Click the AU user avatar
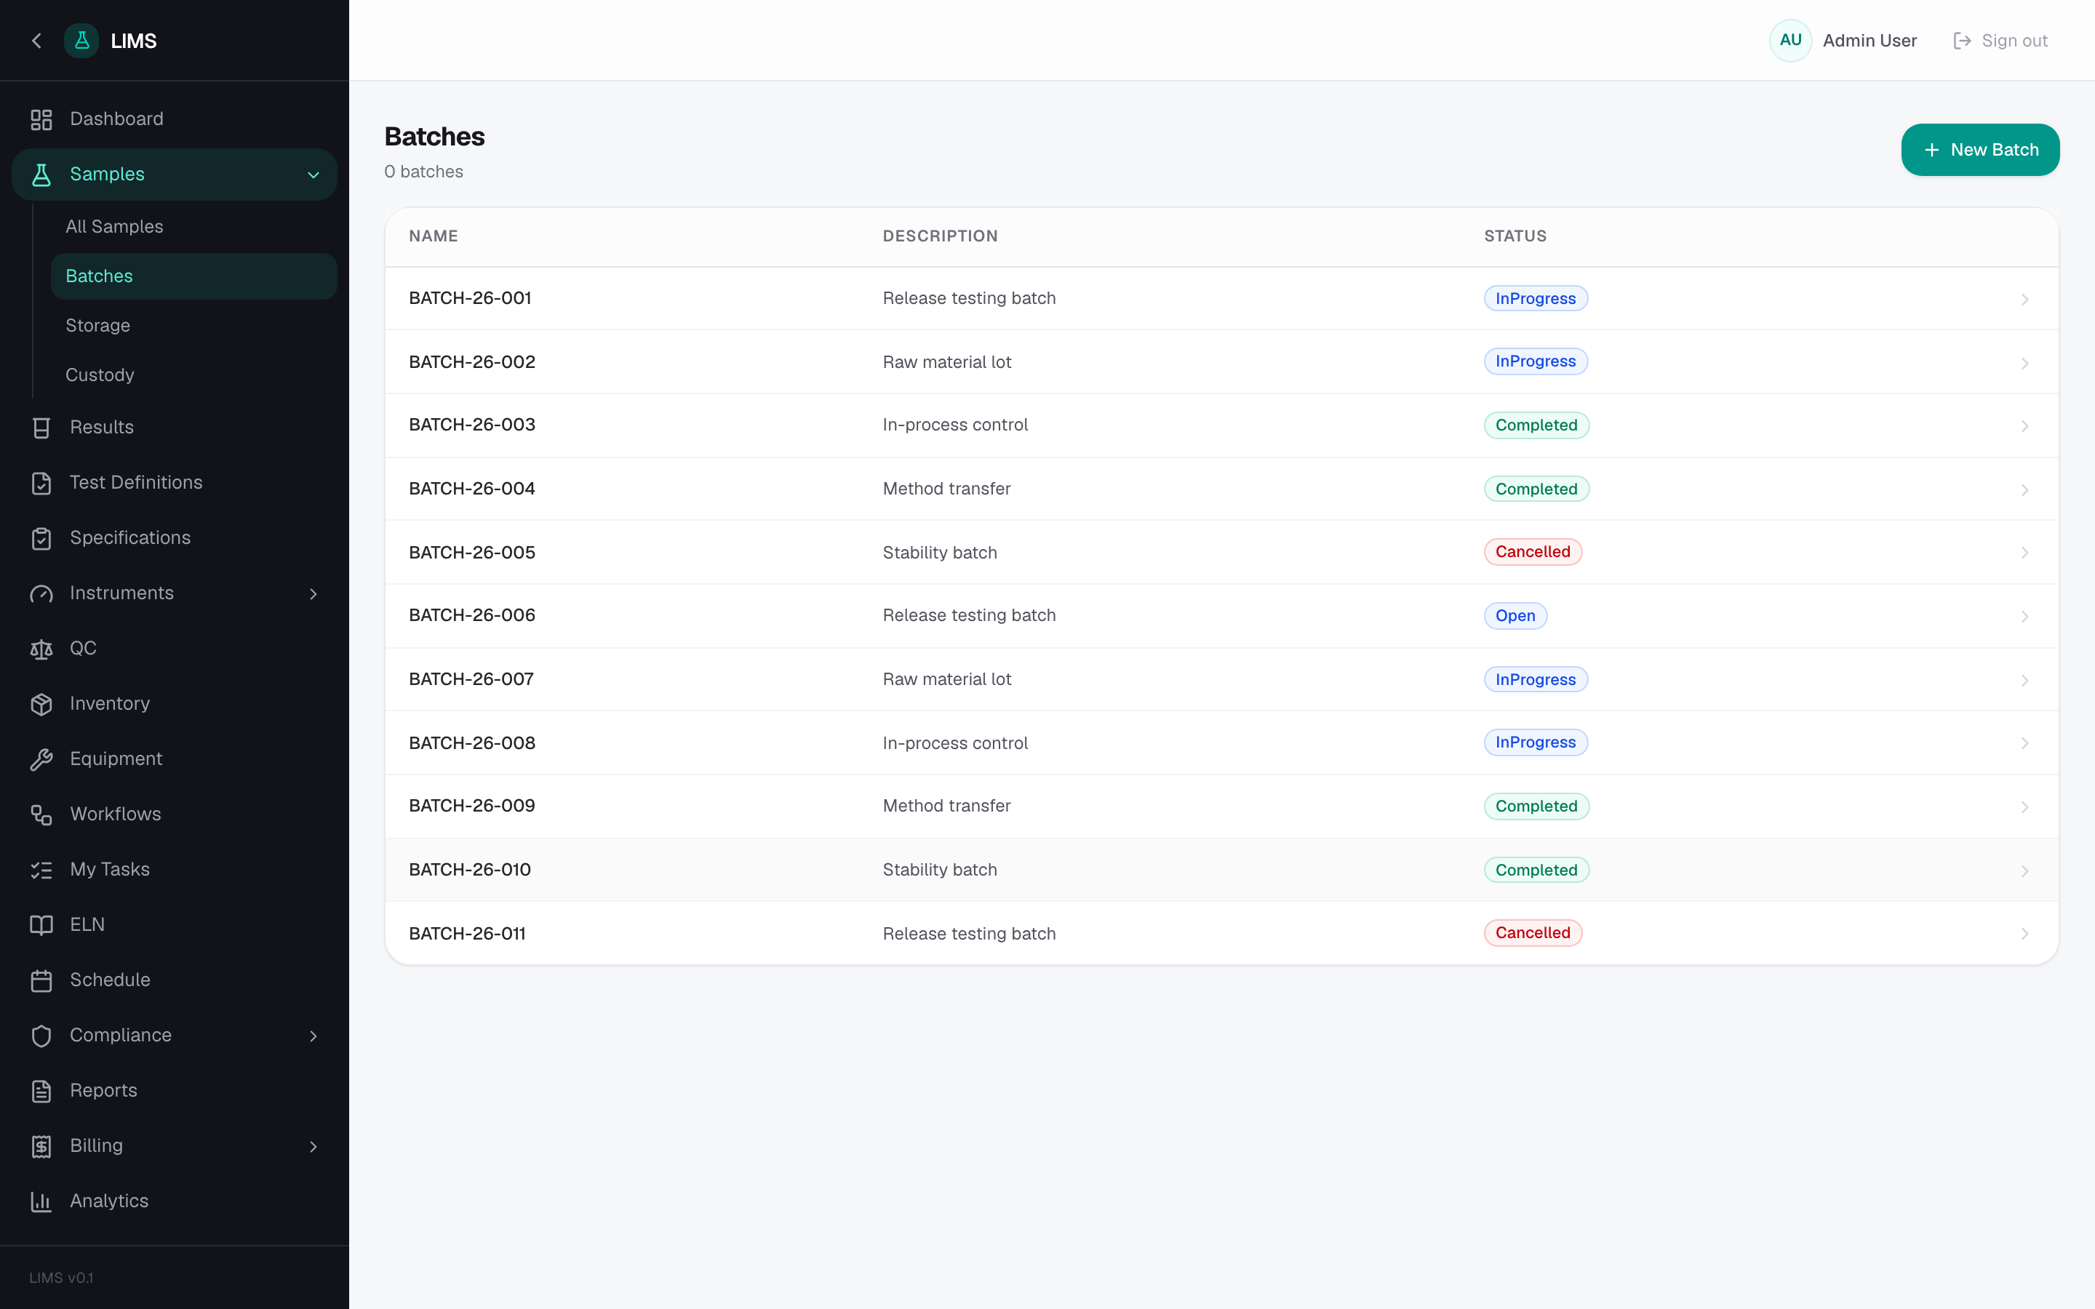 [x=1790, y=41]
